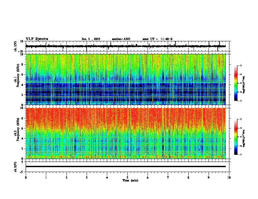Click the "VLF Spectra" plot title
Viewport: 258px width, 199px height.
[x=37, y=39]
